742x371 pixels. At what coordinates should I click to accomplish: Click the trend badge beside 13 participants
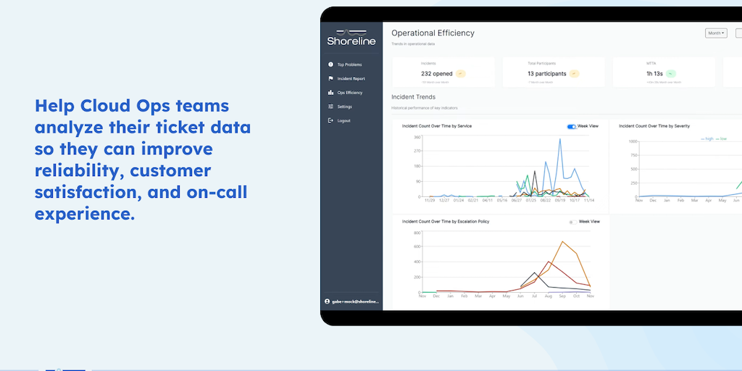574,74
